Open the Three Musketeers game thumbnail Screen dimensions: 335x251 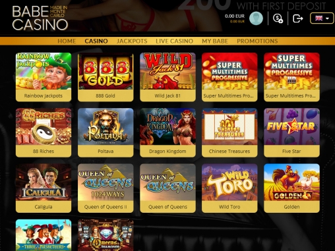[44, 235]
